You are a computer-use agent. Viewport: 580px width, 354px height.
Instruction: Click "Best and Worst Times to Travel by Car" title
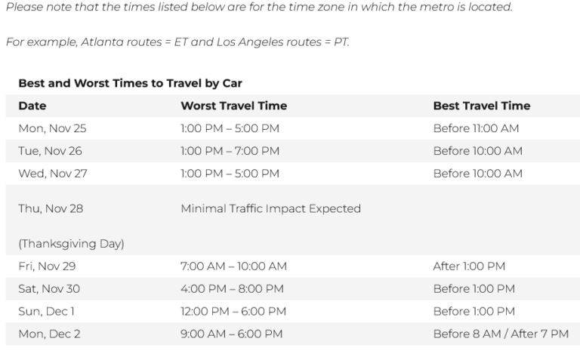[129, 83]
